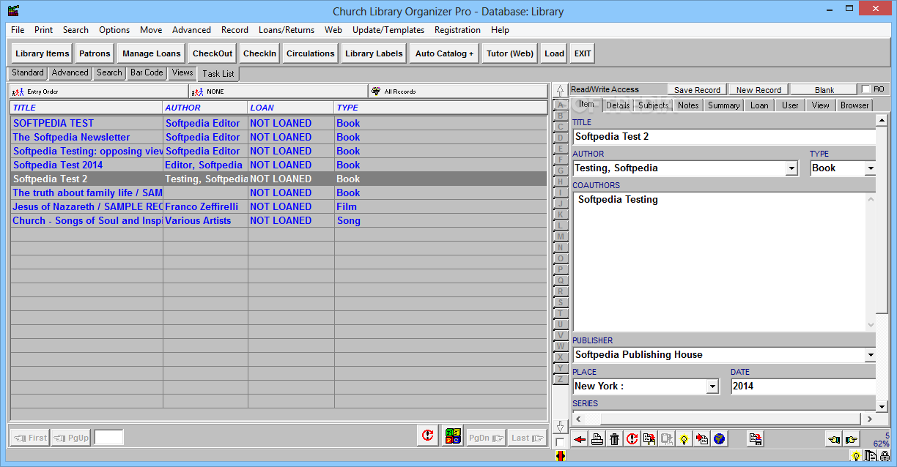
Task: Jump to letter M in alphabet index
Action: click(x=561, y=236)
